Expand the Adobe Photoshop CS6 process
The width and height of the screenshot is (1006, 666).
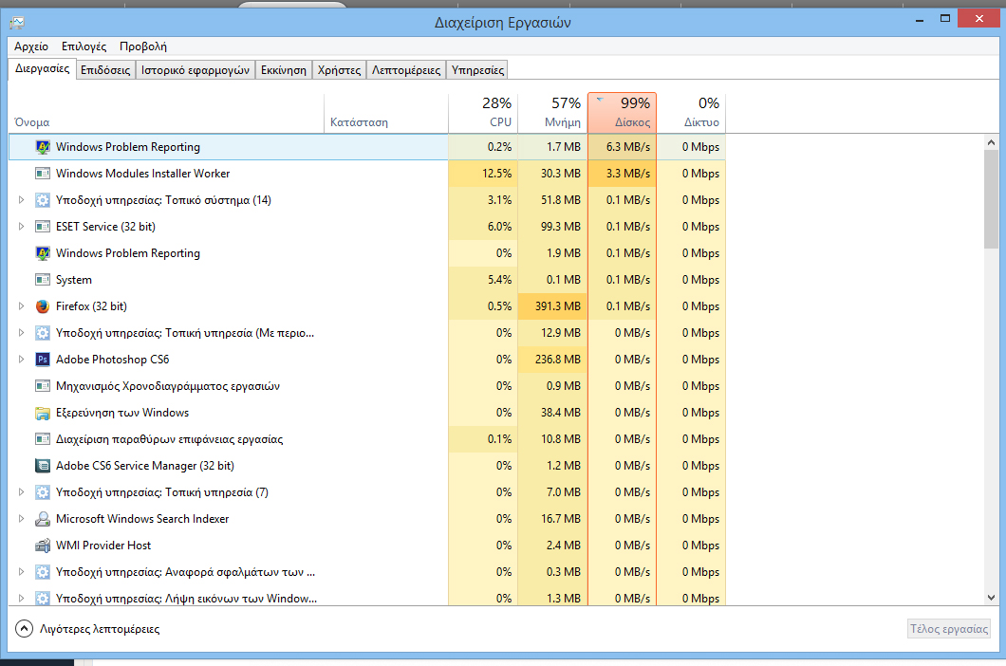[21, 360]
